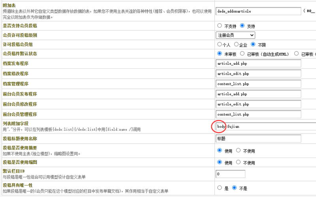Click the 前台会员修改程序 input
Image resolution: width=316 pixels, height=197 pixels.
pos(258,105)
